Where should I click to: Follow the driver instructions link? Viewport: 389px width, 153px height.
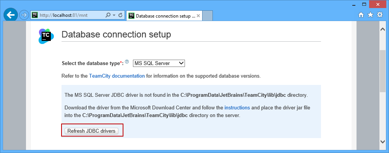[237, 107]
